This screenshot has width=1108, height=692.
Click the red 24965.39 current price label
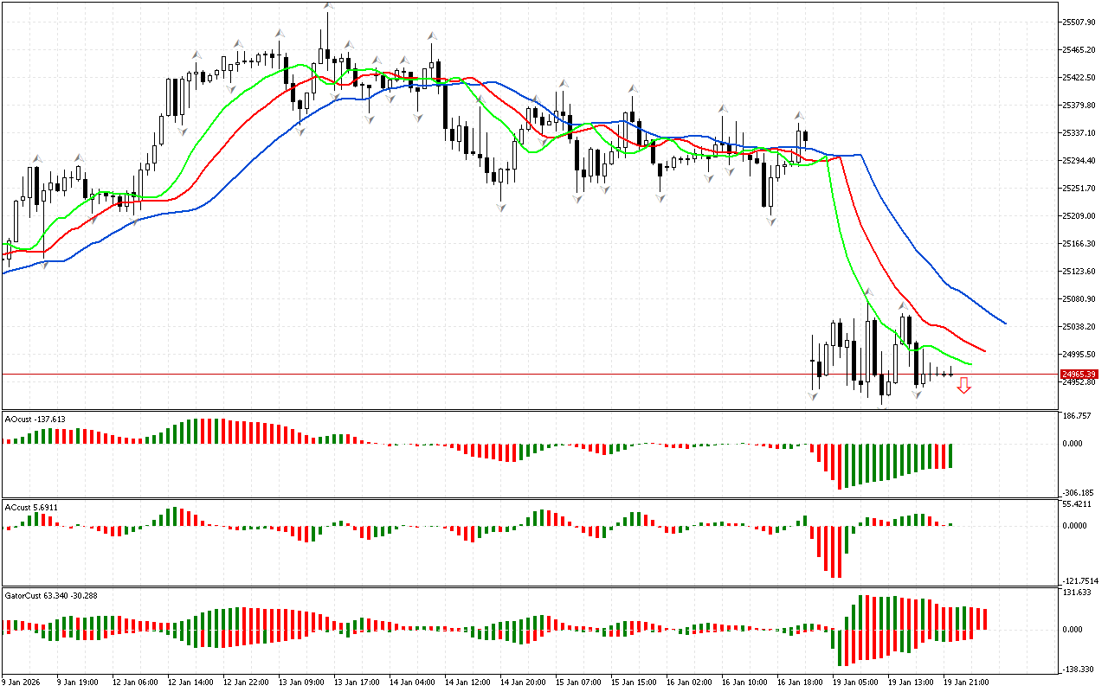(1079, 375)
